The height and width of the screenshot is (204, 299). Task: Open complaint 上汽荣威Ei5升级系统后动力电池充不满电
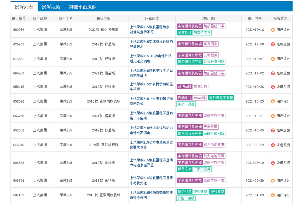click(151, 130)
